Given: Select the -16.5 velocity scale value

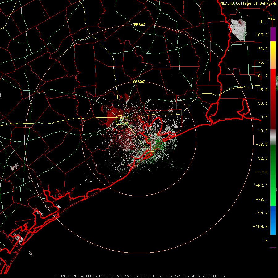Looking at the screenshot, I should pyautogui.click(x=262, y=145).
